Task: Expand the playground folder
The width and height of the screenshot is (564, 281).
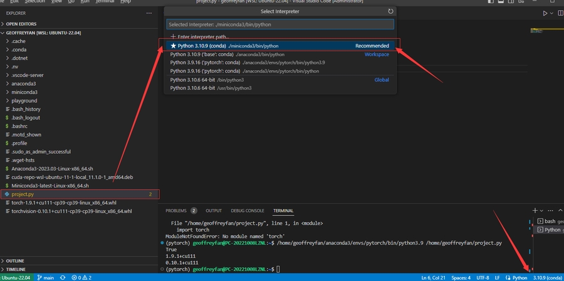Action: click(24, 100)
